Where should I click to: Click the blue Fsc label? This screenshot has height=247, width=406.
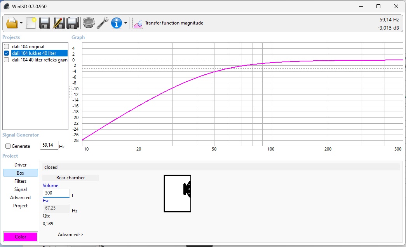click(x=46, y=201)
